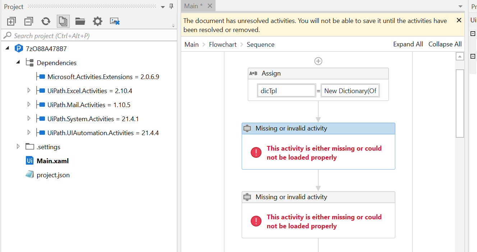Click Expand All icon in Project toolbar
The image size is (477, 252).
point(12,22)
